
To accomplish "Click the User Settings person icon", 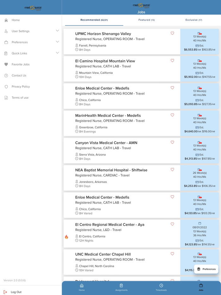I will 6,31.
